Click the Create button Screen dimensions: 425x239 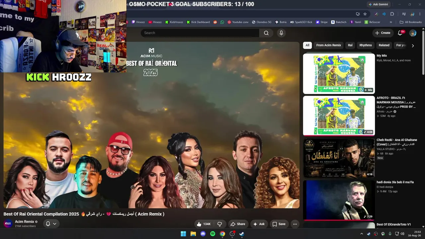pos(382,33)
